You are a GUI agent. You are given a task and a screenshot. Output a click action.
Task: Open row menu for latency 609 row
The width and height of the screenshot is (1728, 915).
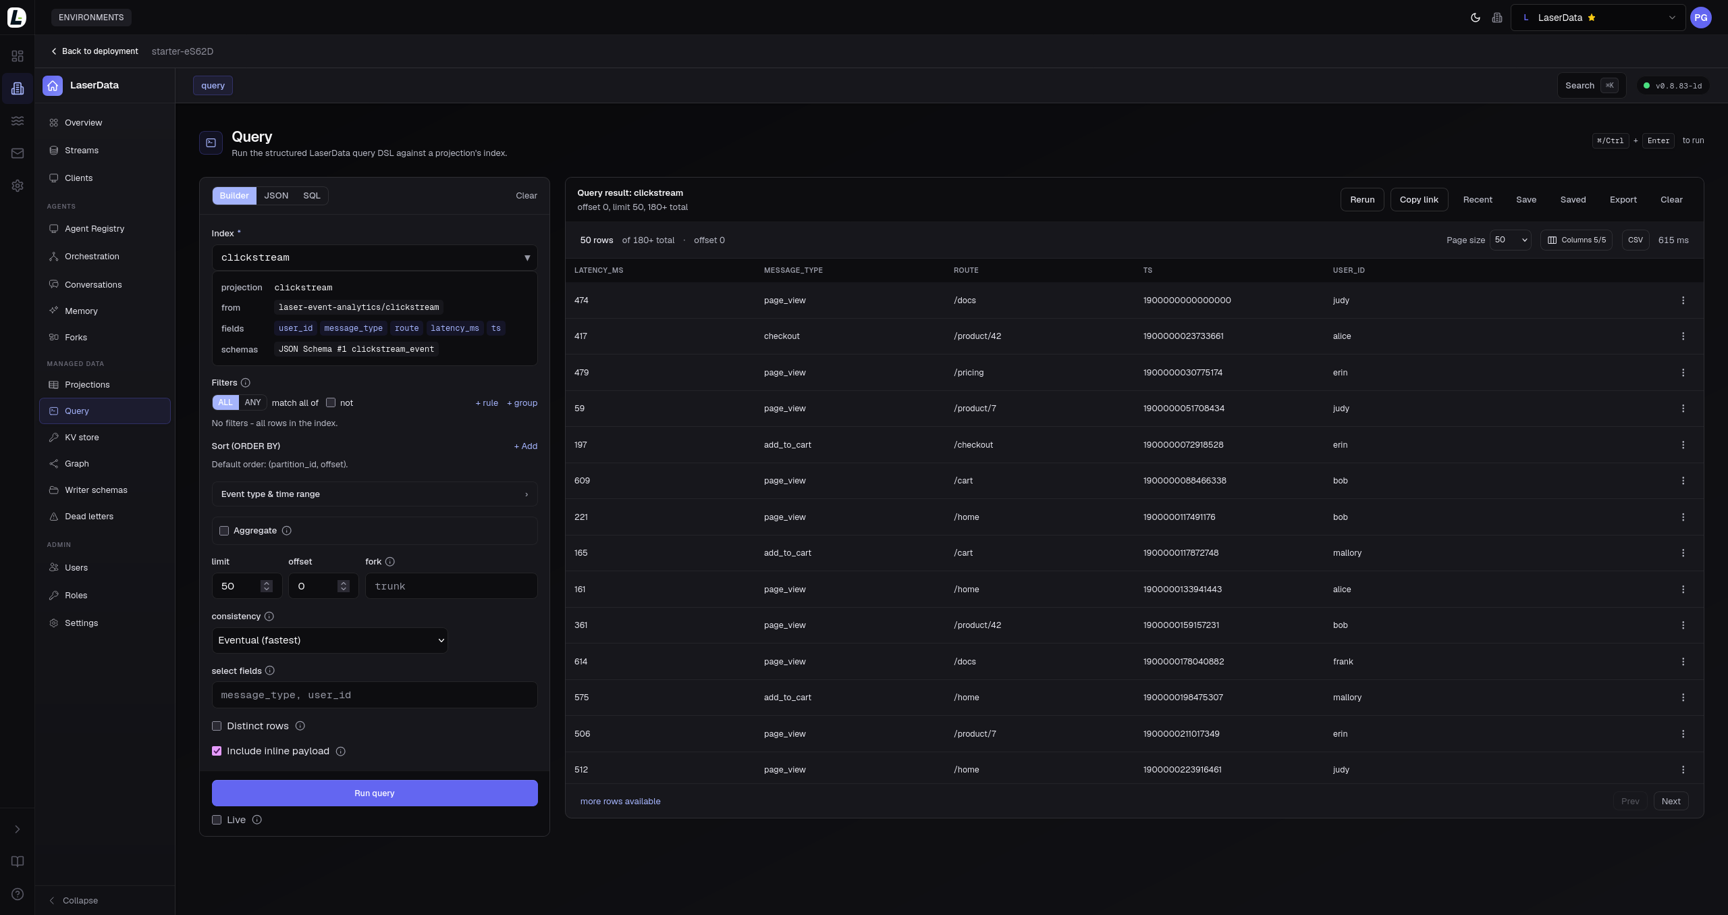1683,481
